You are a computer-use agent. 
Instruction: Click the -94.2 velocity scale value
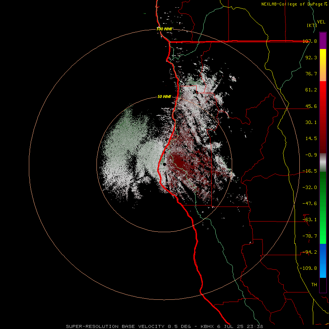[310, 252]
